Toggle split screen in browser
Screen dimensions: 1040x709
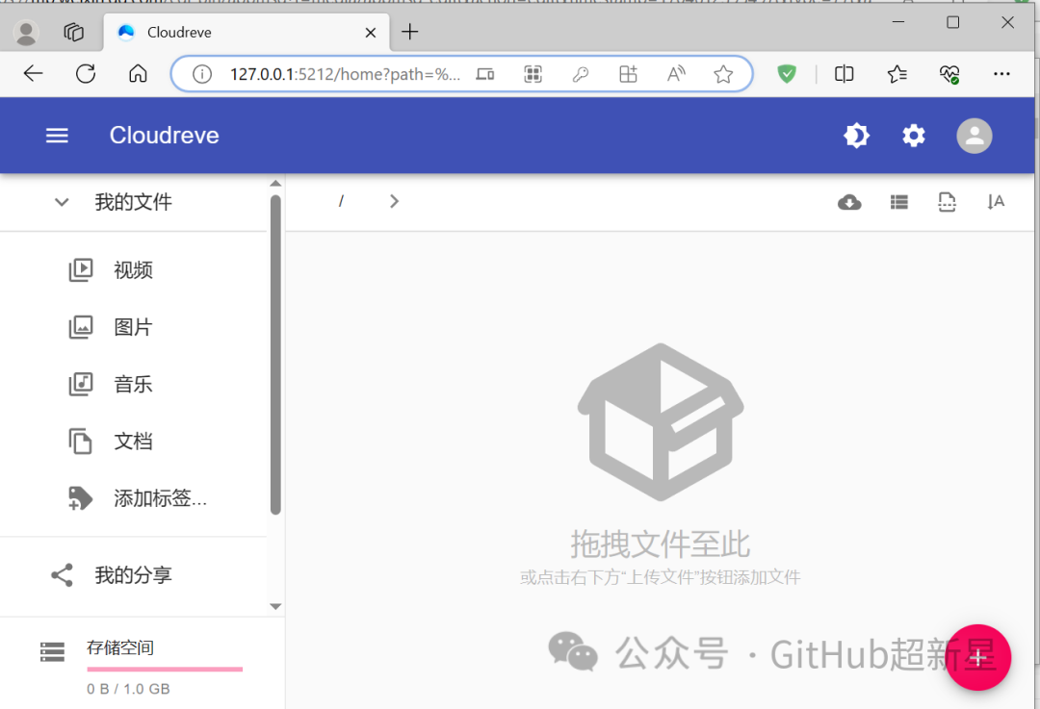844,73
